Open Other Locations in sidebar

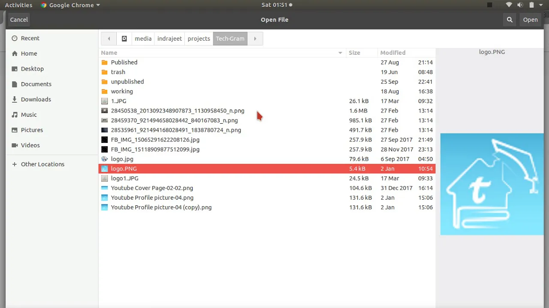click(52, 164)
